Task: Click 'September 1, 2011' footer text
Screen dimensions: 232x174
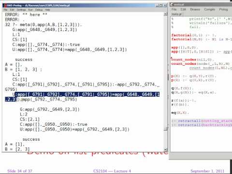Action: point(207,171)
